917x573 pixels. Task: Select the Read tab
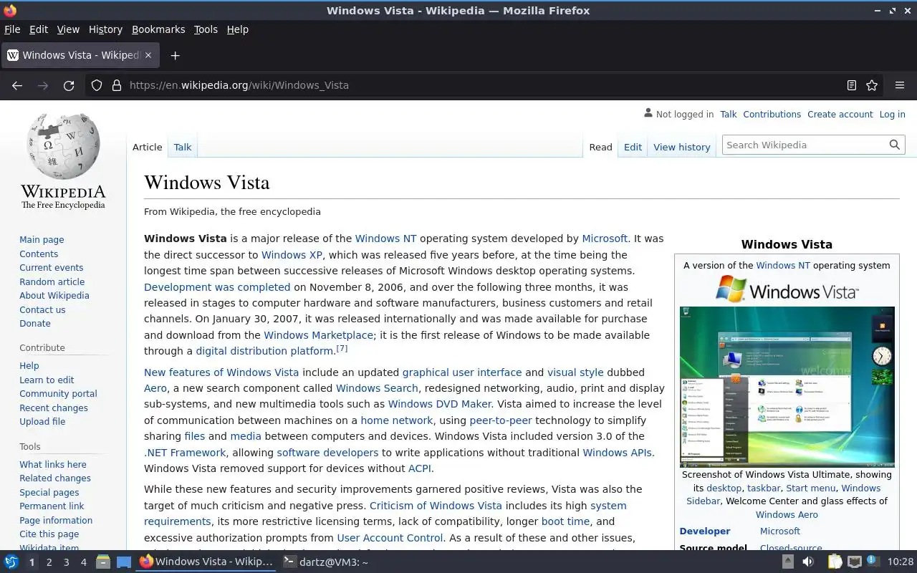pyautogui.click(x=600, y=147)
